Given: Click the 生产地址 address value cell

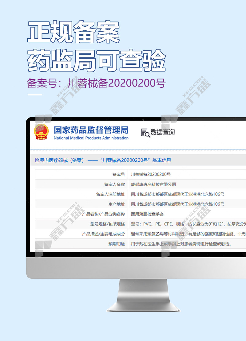Looking at the screenshot, I should tap(177, 204).
